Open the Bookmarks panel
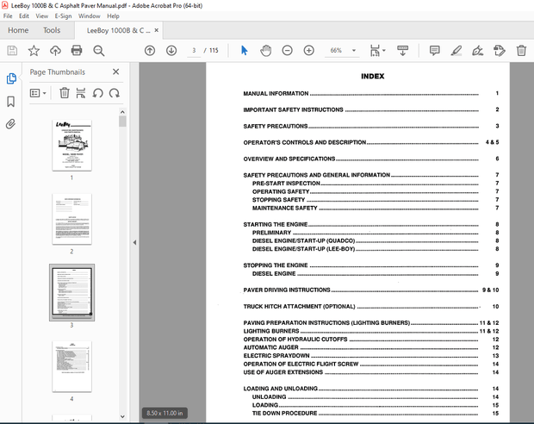Screen dimensions: 534x424 tap(11, 101)
